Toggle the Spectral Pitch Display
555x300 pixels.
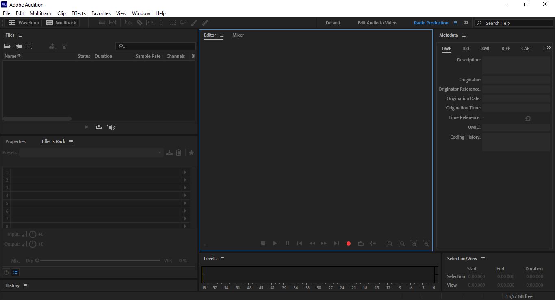[113, 23]
